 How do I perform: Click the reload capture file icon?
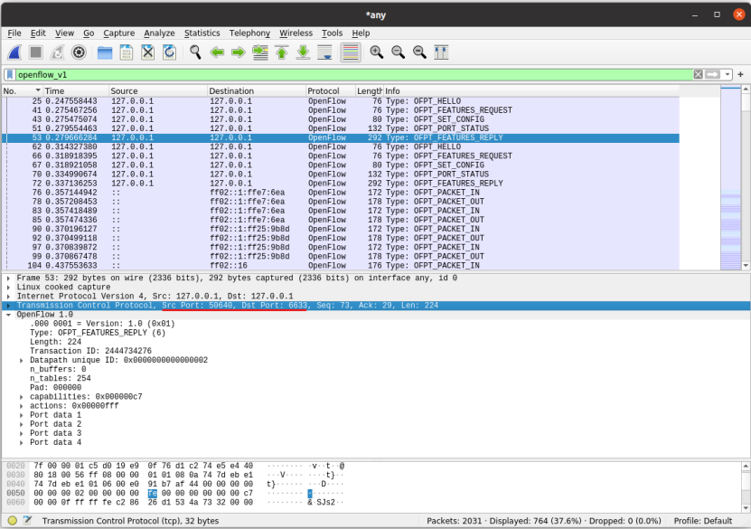click(x=169, y=52)
